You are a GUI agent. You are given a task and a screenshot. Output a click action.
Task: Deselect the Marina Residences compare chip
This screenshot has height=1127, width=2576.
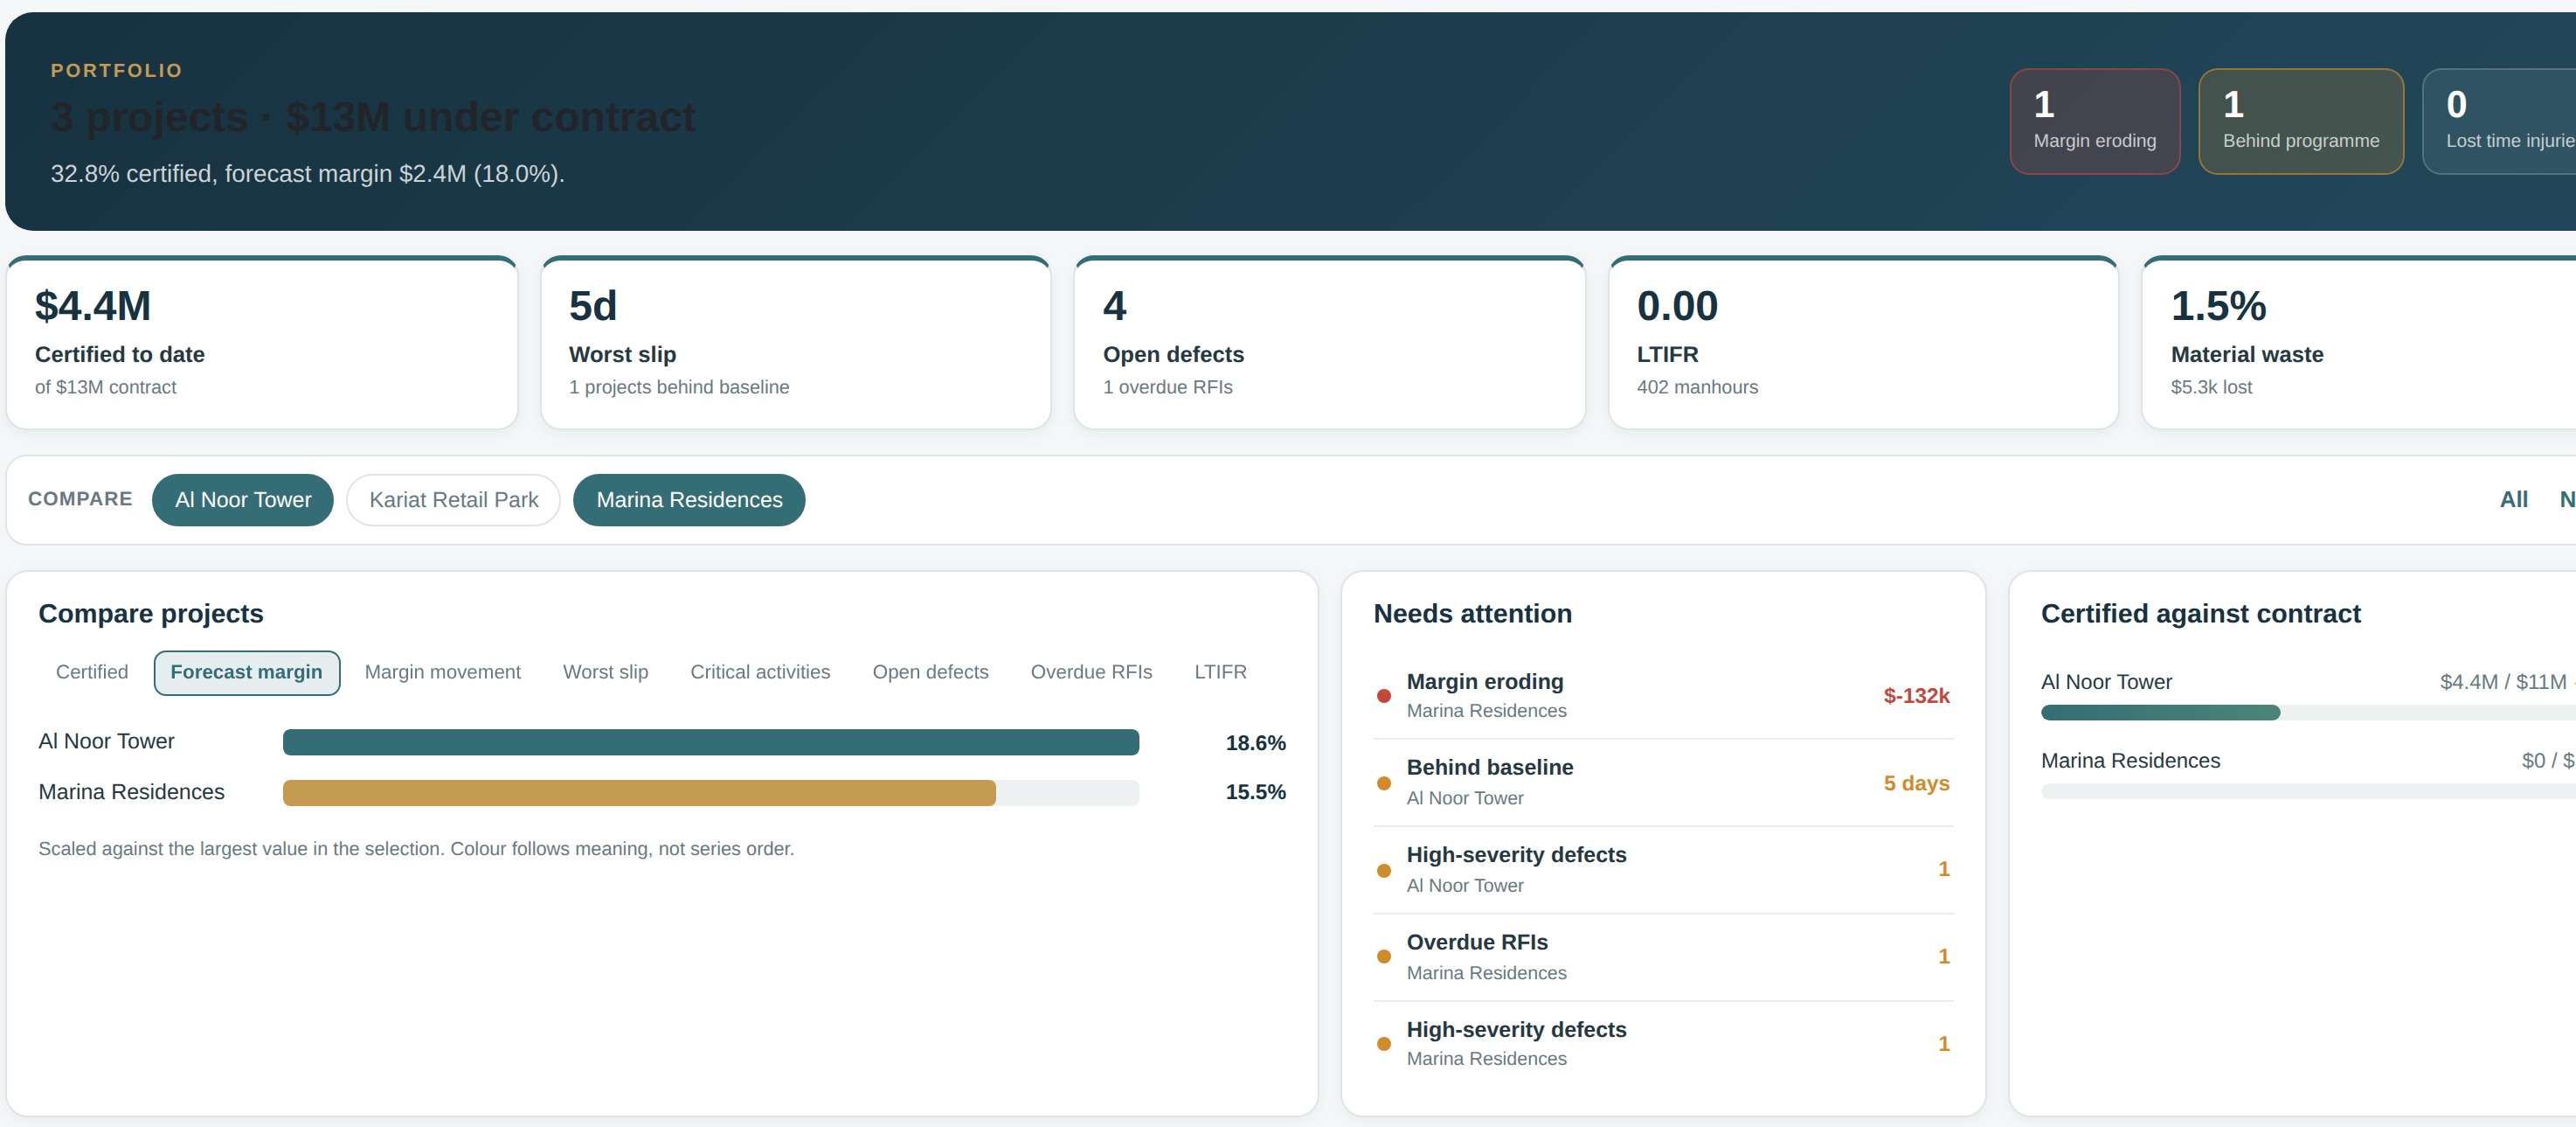(689, 499)
